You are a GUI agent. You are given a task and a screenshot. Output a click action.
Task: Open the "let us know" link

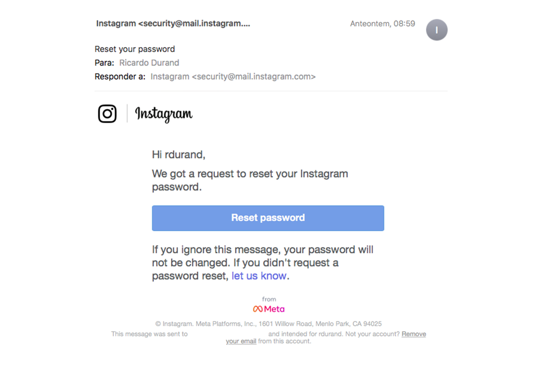pyautogui.click(x=259, y=276)
